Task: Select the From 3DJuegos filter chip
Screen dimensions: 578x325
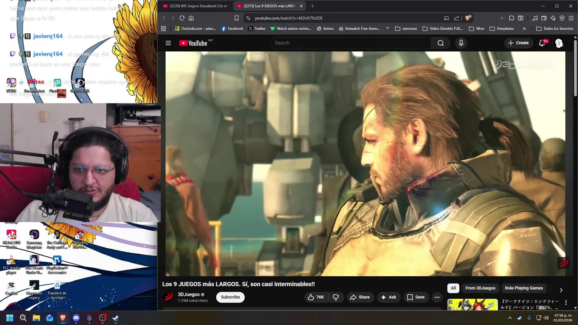Action: 480,288
